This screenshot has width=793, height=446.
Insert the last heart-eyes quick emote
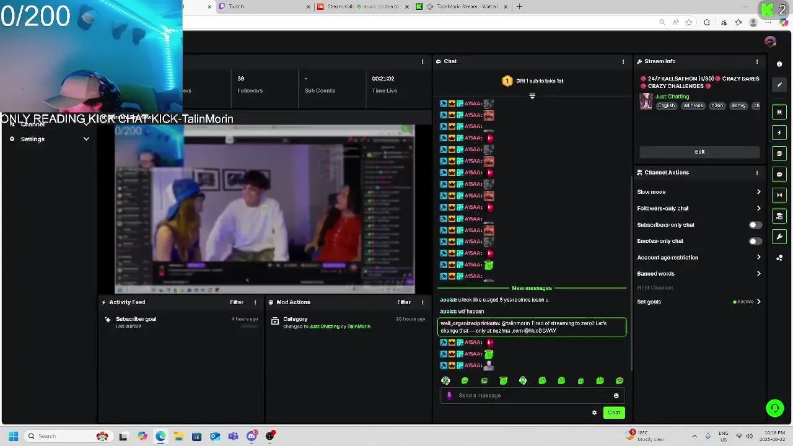620,380
